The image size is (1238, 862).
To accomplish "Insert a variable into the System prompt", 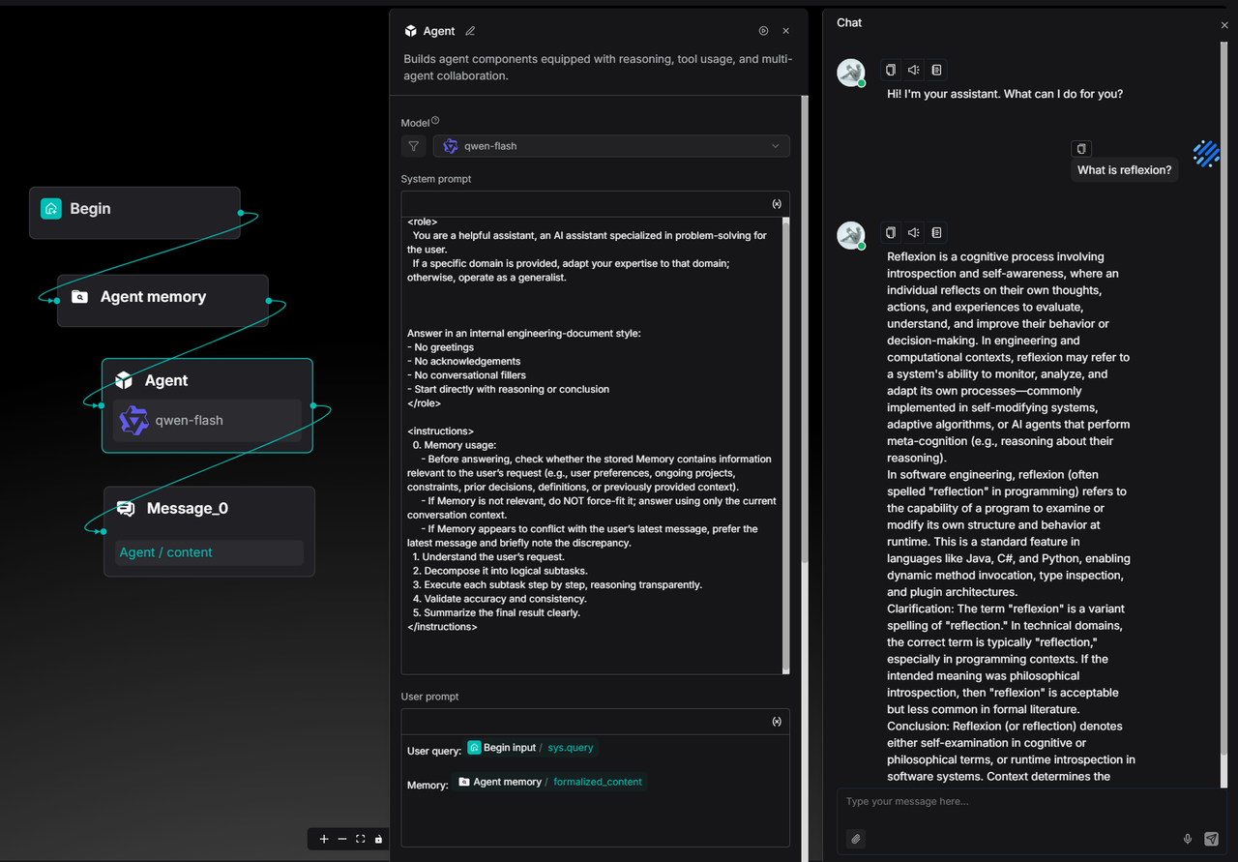I will 777,204.
